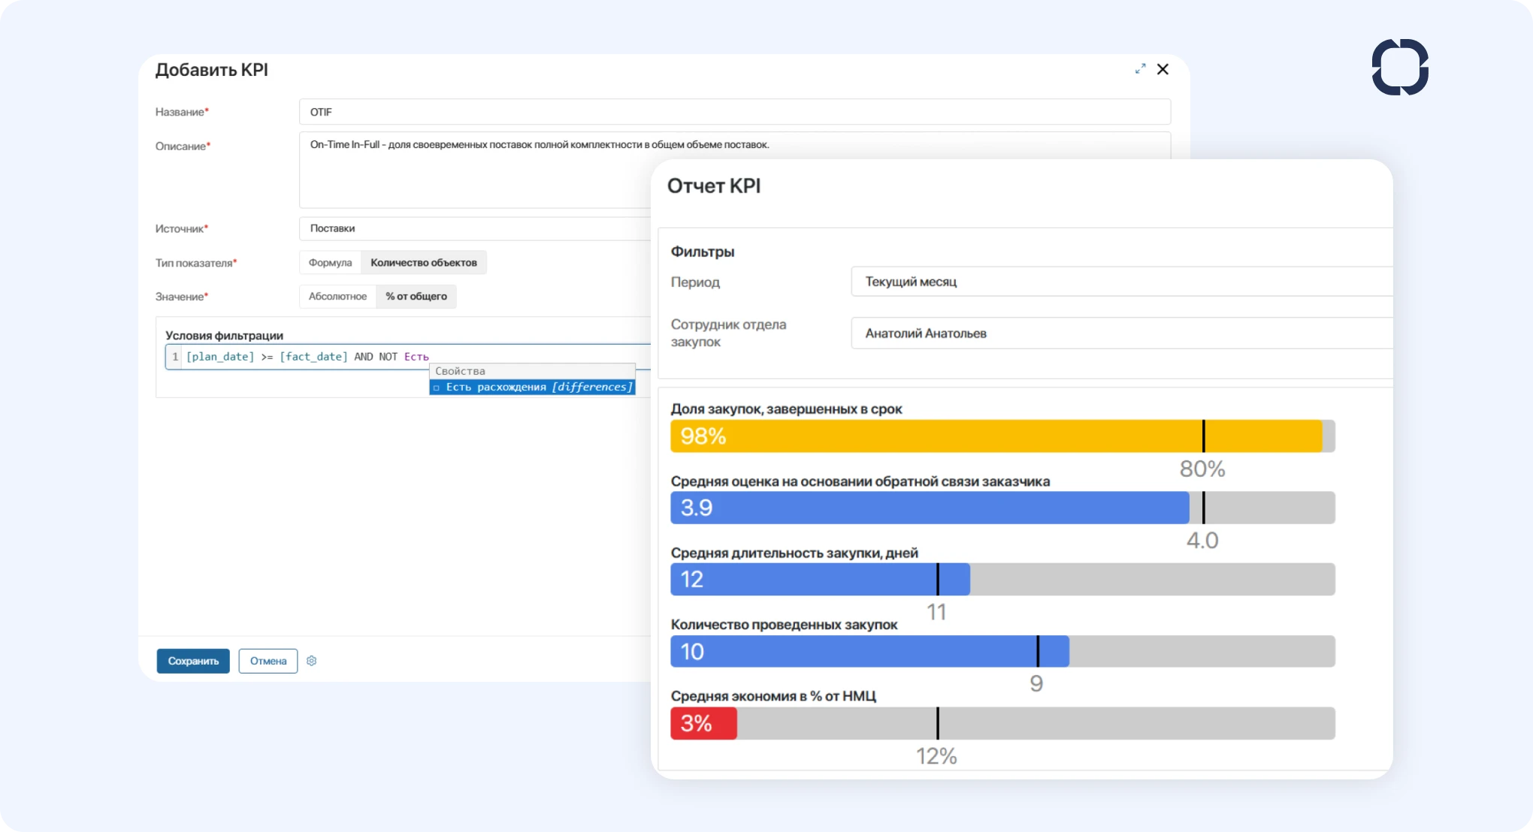This screenshot has width=1533, height=832.
Task: Click the red 3% savings bar
Action: coord(703,723)
